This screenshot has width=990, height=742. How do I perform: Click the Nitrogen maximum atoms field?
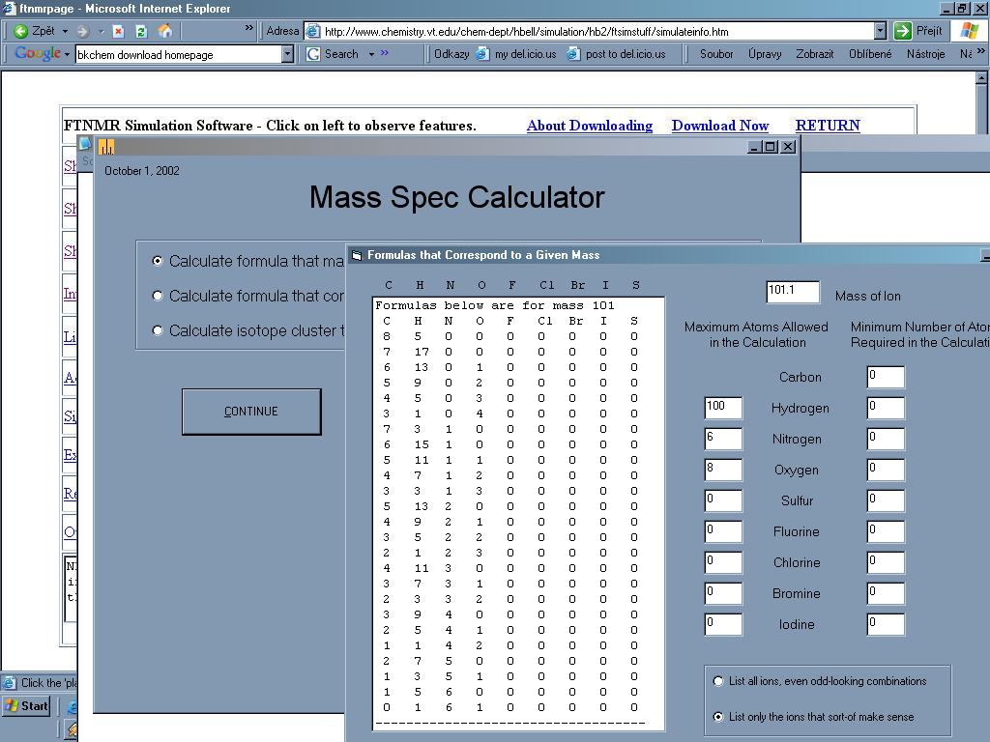[723, 439]
